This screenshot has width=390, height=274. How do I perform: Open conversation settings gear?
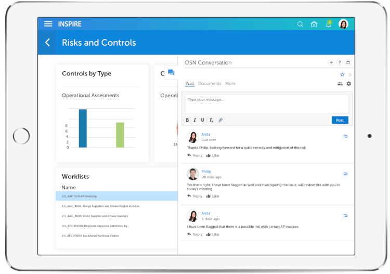pyautogui.click(x=349, y=84)
